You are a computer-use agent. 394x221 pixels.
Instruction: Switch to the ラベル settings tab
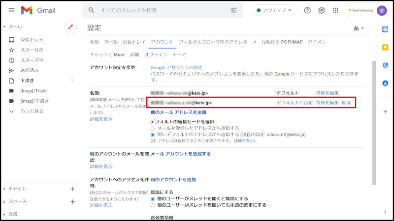click(x=111, y=42)
